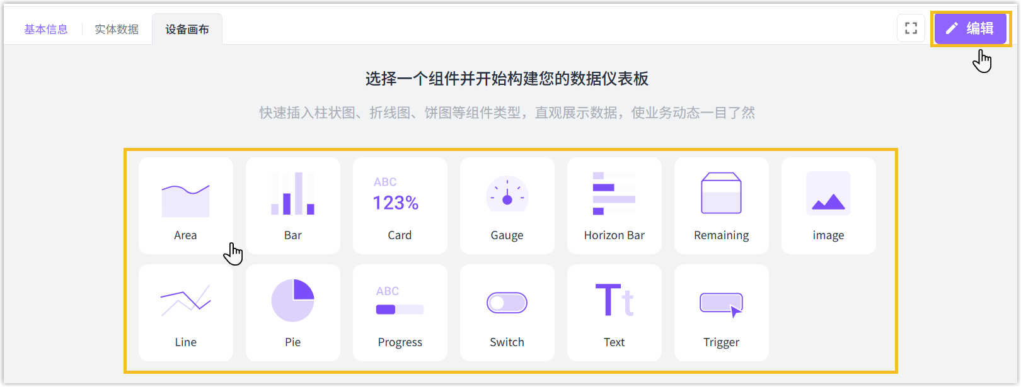Enter fullscreen with the expand icon
Image resolution: width=1021 pixels, height=387 pixels.
(911, 28)
